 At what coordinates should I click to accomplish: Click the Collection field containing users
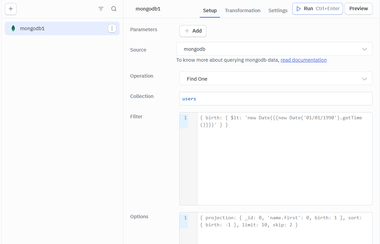(x=275, y=99)
